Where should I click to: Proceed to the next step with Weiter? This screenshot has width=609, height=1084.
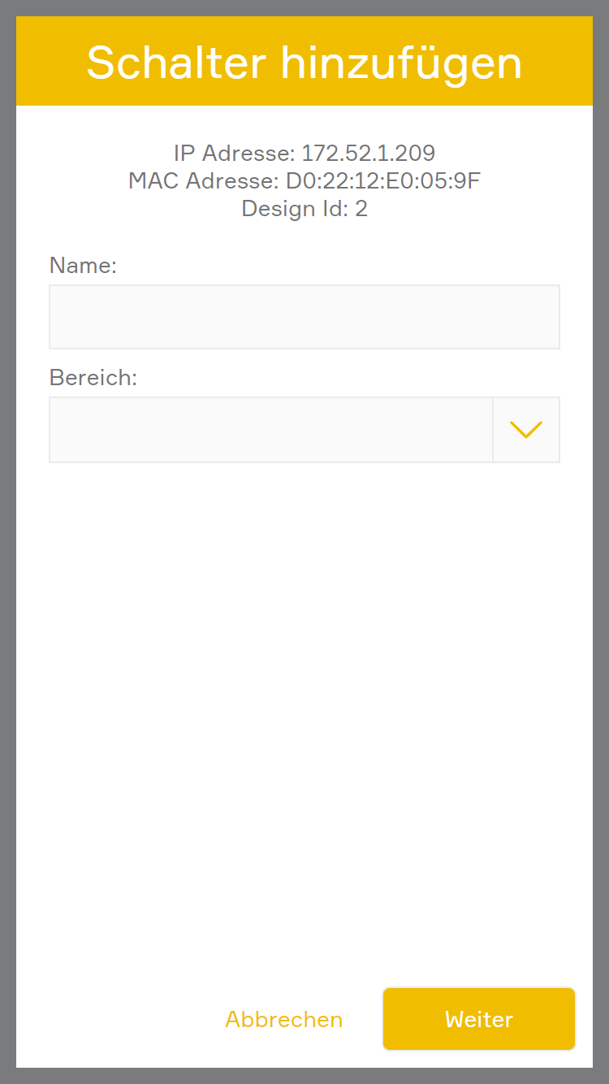point(479,1019)
